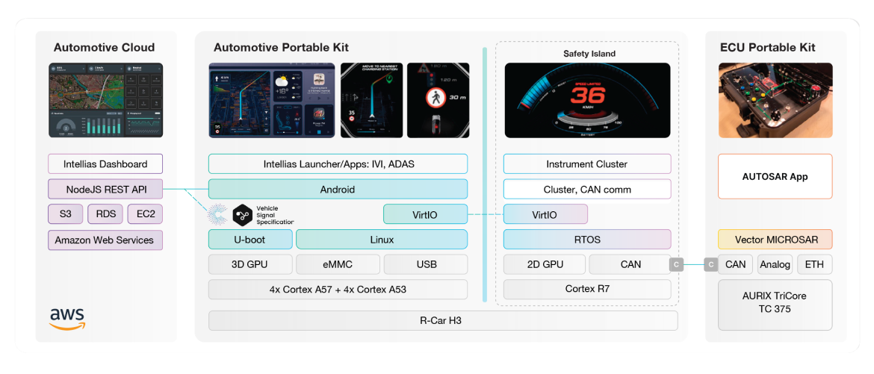This screenshot has height=374, width=874.
Task: Click the Android layer block
Action: [338, 190]
